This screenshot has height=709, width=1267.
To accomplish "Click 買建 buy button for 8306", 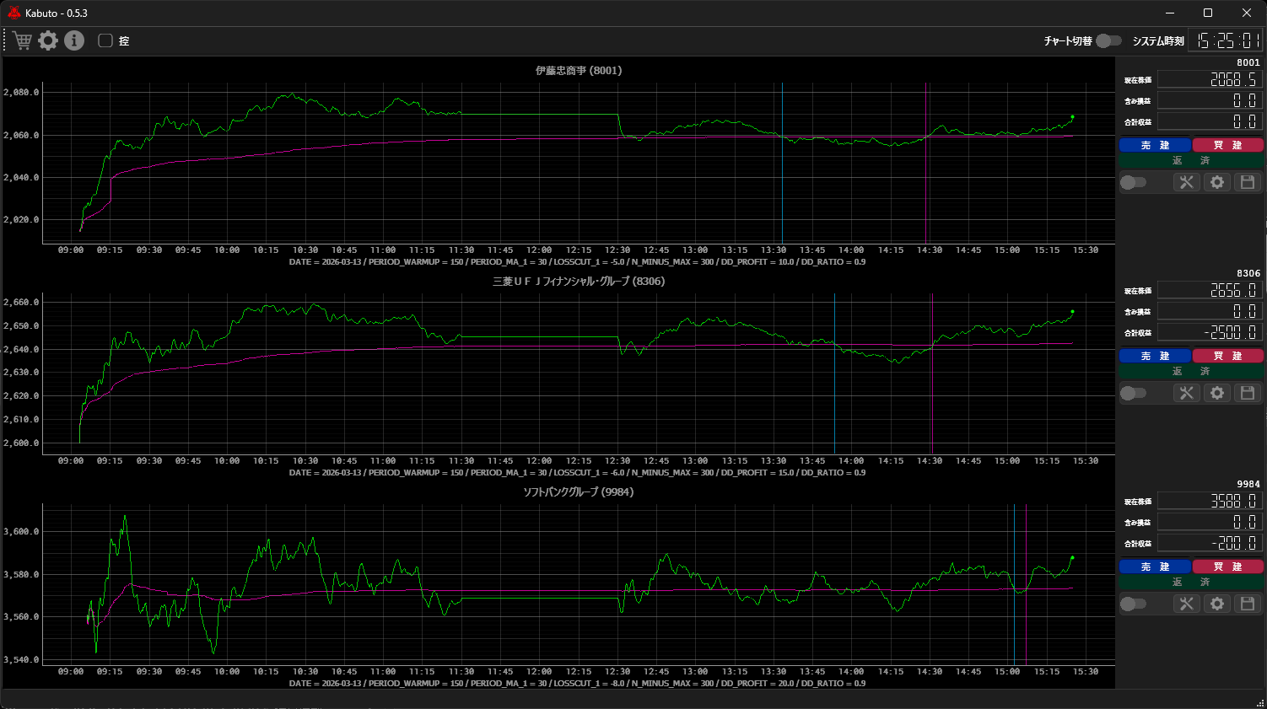I will (1227, 356).
